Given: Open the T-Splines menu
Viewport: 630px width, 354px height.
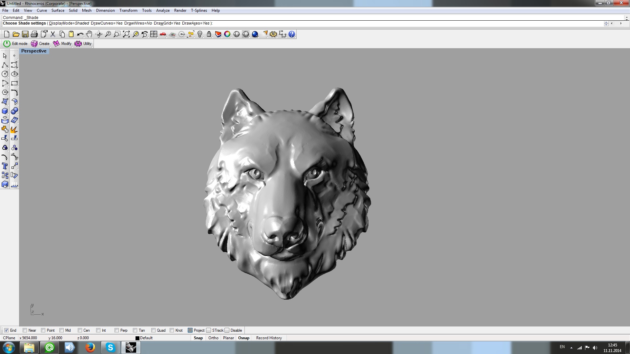Looking at the screenshot, I should [199, 10].
